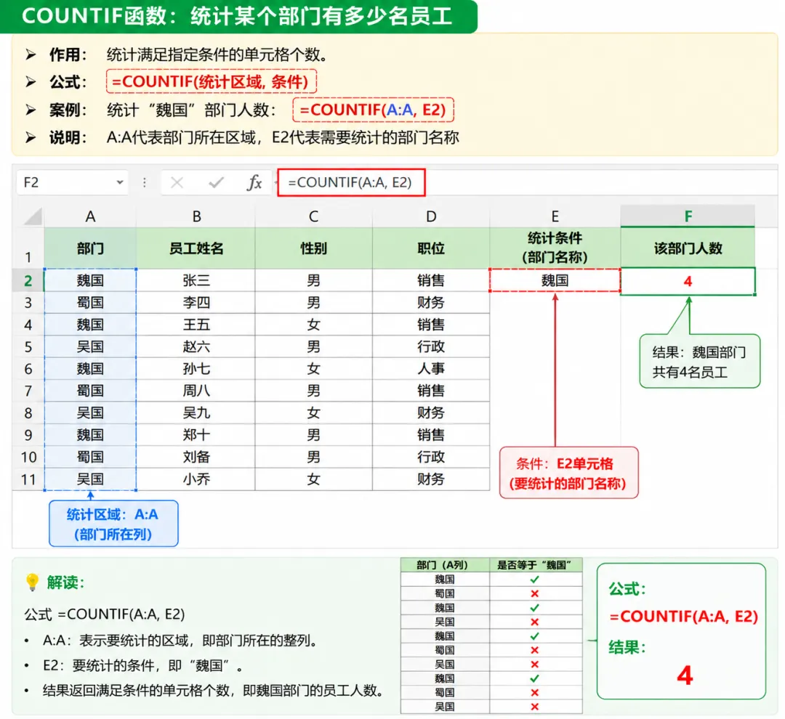This screenshot has width=785, height=719.
Task: Select column E header
Action: tap(555, 216)
